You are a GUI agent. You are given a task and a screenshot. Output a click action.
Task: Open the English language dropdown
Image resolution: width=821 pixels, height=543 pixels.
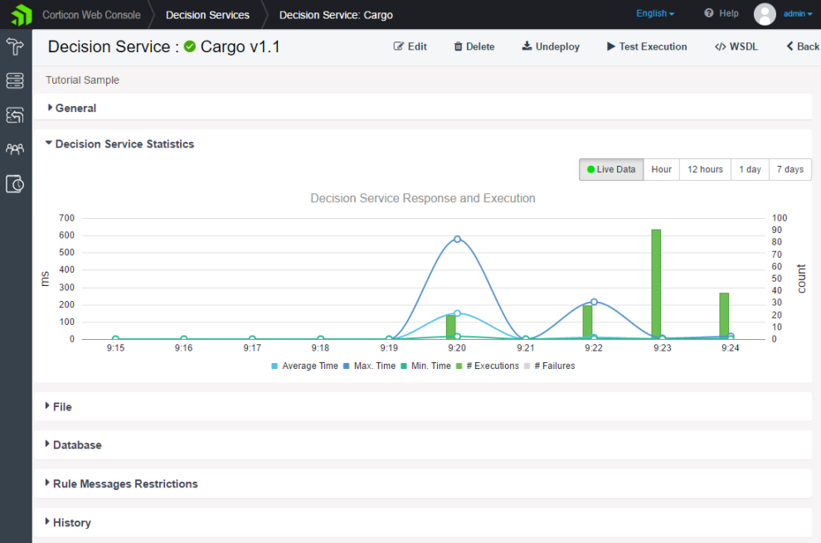coord(655,13)
